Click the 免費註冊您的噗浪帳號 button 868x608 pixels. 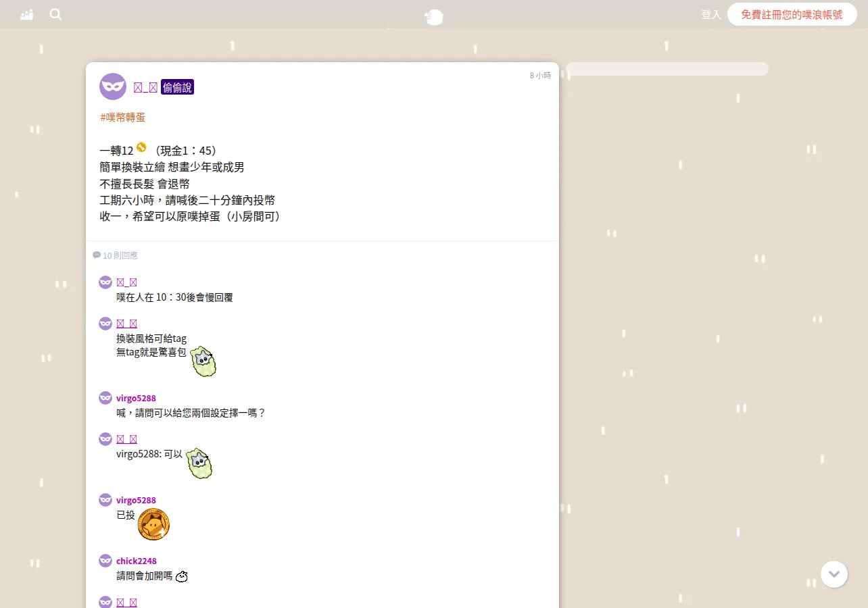coord(792,14)
